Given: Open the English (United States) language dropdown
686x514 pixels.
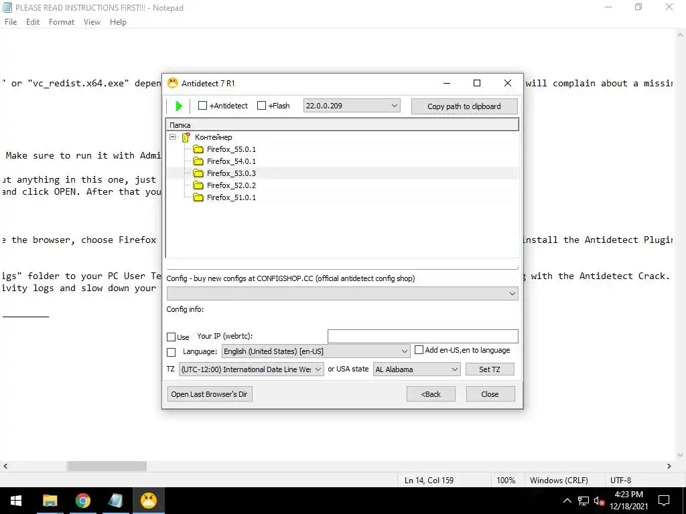Looking at the screenshot, I should [316, 351].
